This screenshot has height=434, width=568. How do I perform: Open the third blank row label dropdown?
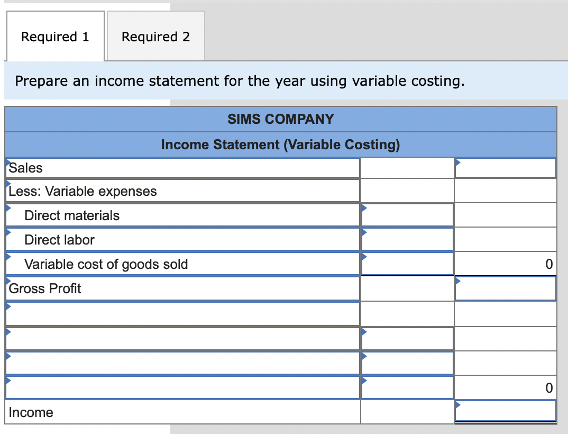click(x=182, y=363)
